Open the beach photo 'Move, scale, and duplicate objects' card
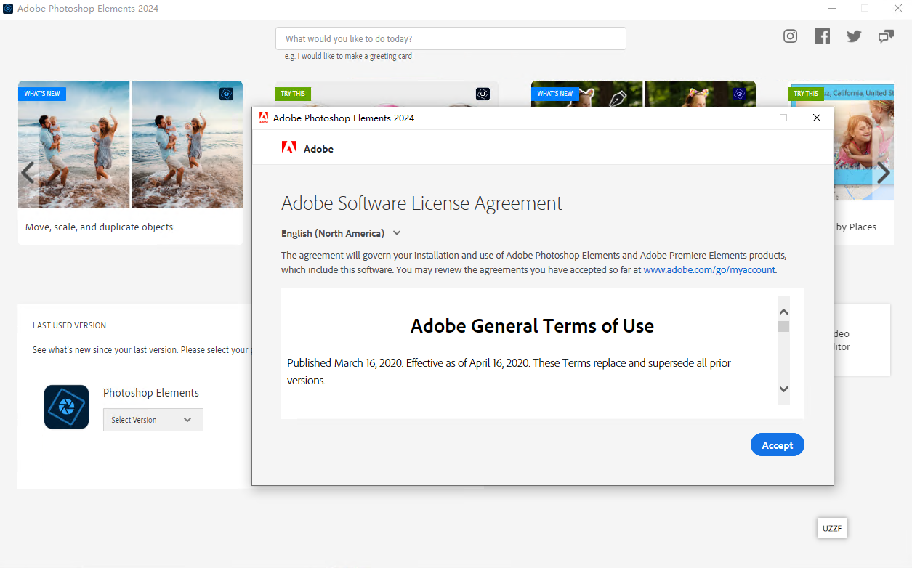Image resolution: width=912 pixels, height=568 pixels. pos(130,161)
